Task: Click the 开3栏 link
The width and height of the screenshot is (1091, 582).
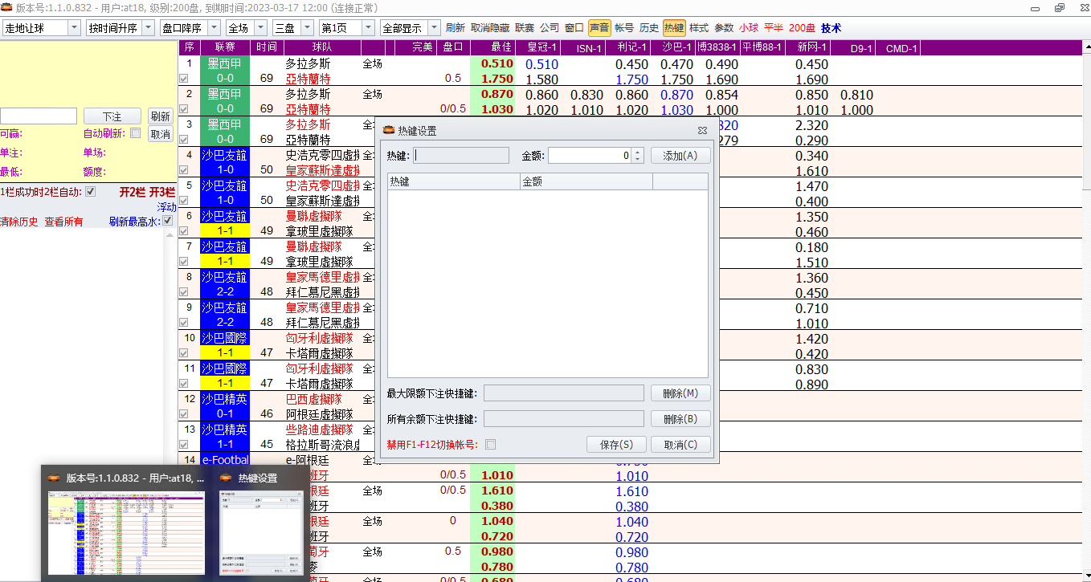Action: pos(162,192)
